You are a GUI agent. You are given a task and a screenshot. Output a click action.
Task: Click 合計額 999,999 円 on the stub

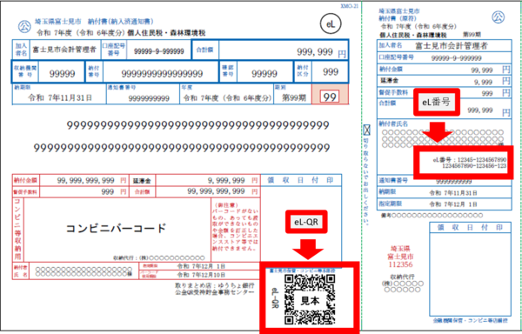[x=489, y=111]
